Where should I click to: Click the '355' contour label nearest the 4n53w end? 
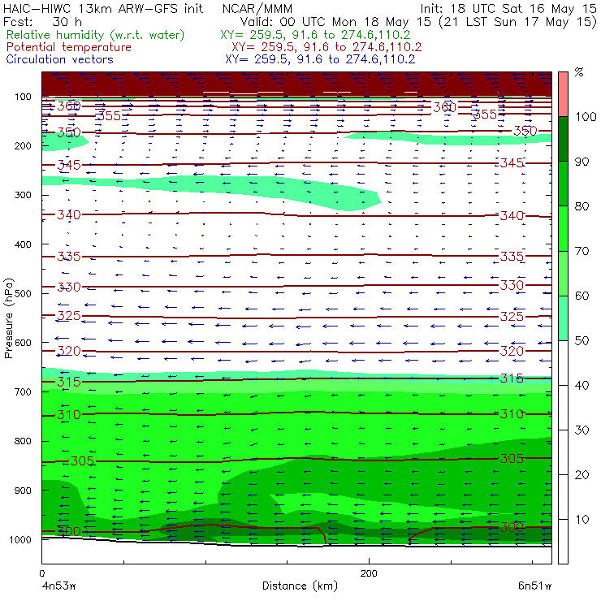point(110,116)
